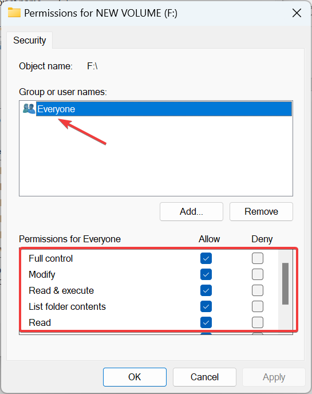312x394 pixels.
Task: Click the Everyone group users icon
Action: pos(29,109)
